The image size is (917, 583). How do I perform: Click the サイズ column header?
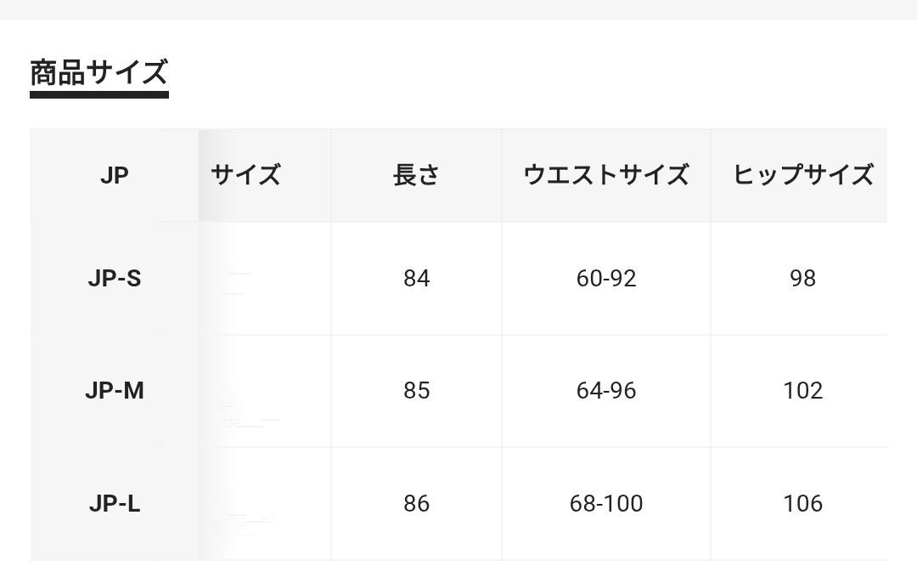pos(245,175)
